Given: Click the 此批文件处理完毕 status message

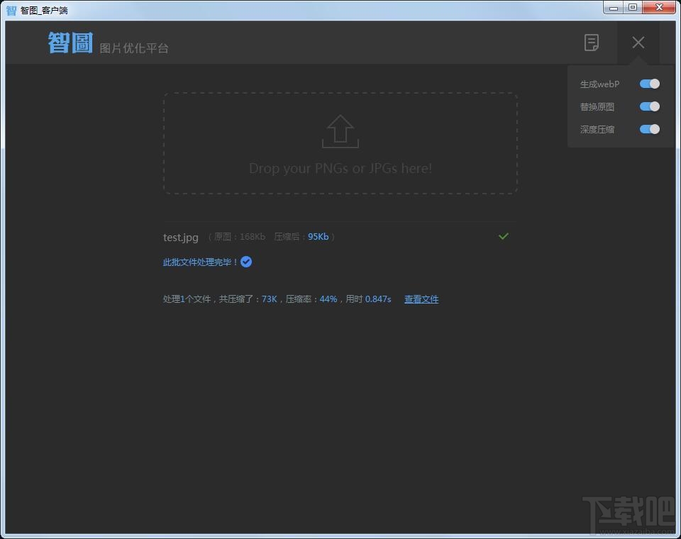Looking at the screenshot, I should click(x=201, y=262).
